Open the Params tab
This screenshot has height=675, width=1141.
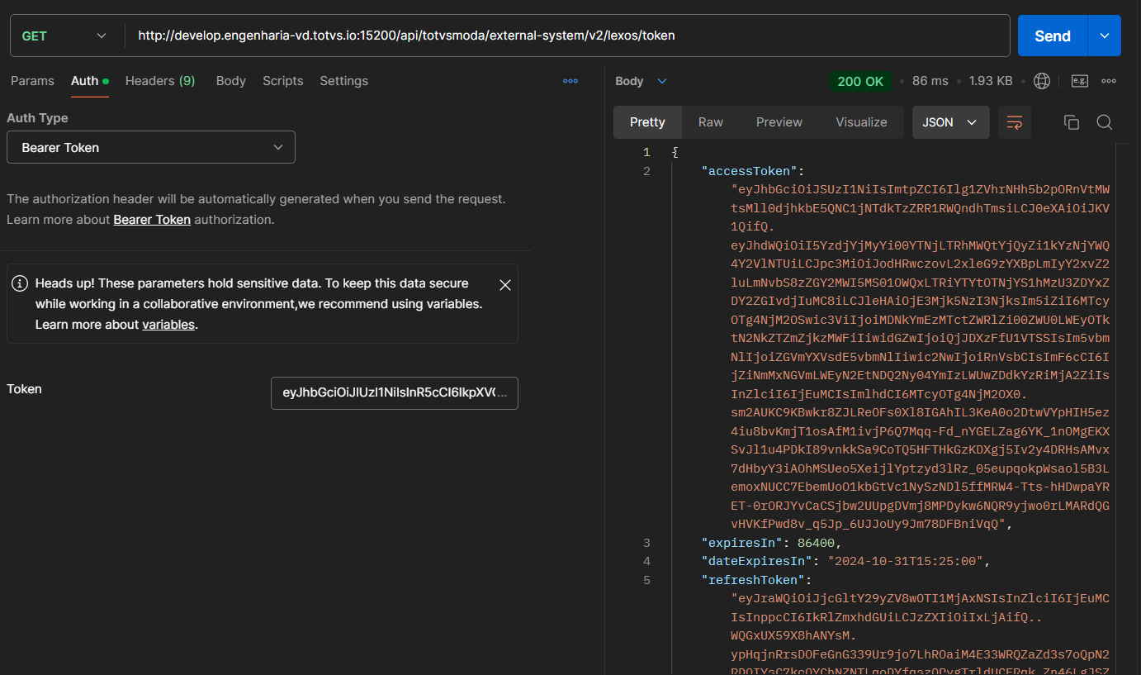pos(32,81)
